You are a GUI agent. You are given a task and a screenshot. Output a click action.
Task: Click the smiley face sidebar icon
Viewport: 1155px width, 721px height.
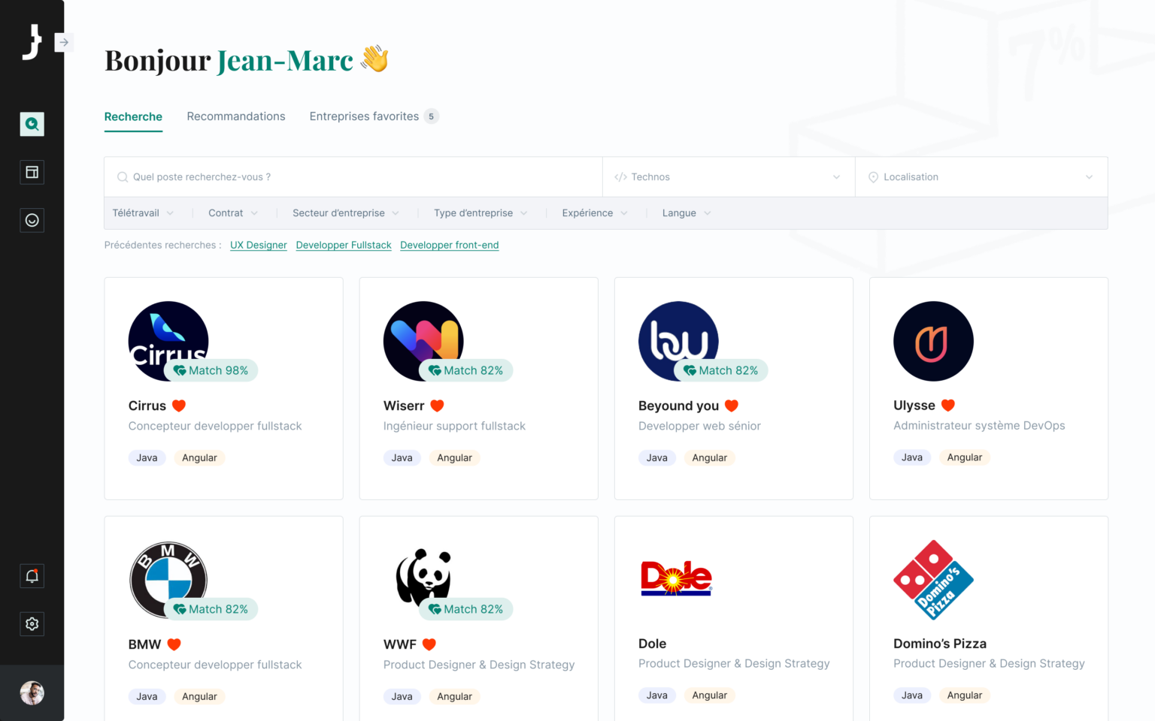click(x=32, y=220)
